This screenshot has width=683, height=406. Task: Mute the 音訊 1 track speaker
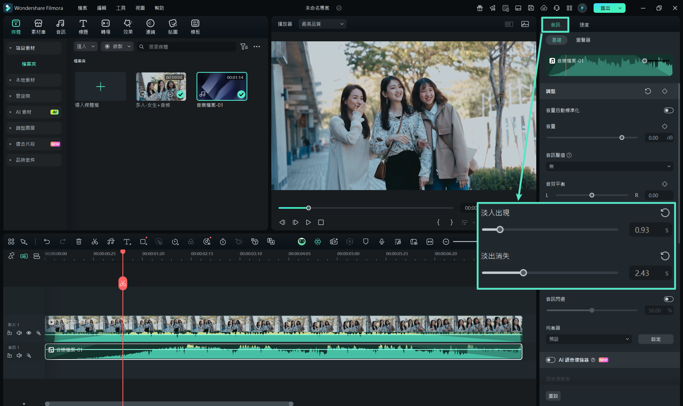pos(19,356)
